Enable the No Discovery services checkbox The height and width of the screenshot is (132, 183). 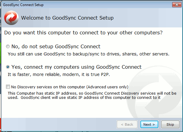tap(8, 87)
